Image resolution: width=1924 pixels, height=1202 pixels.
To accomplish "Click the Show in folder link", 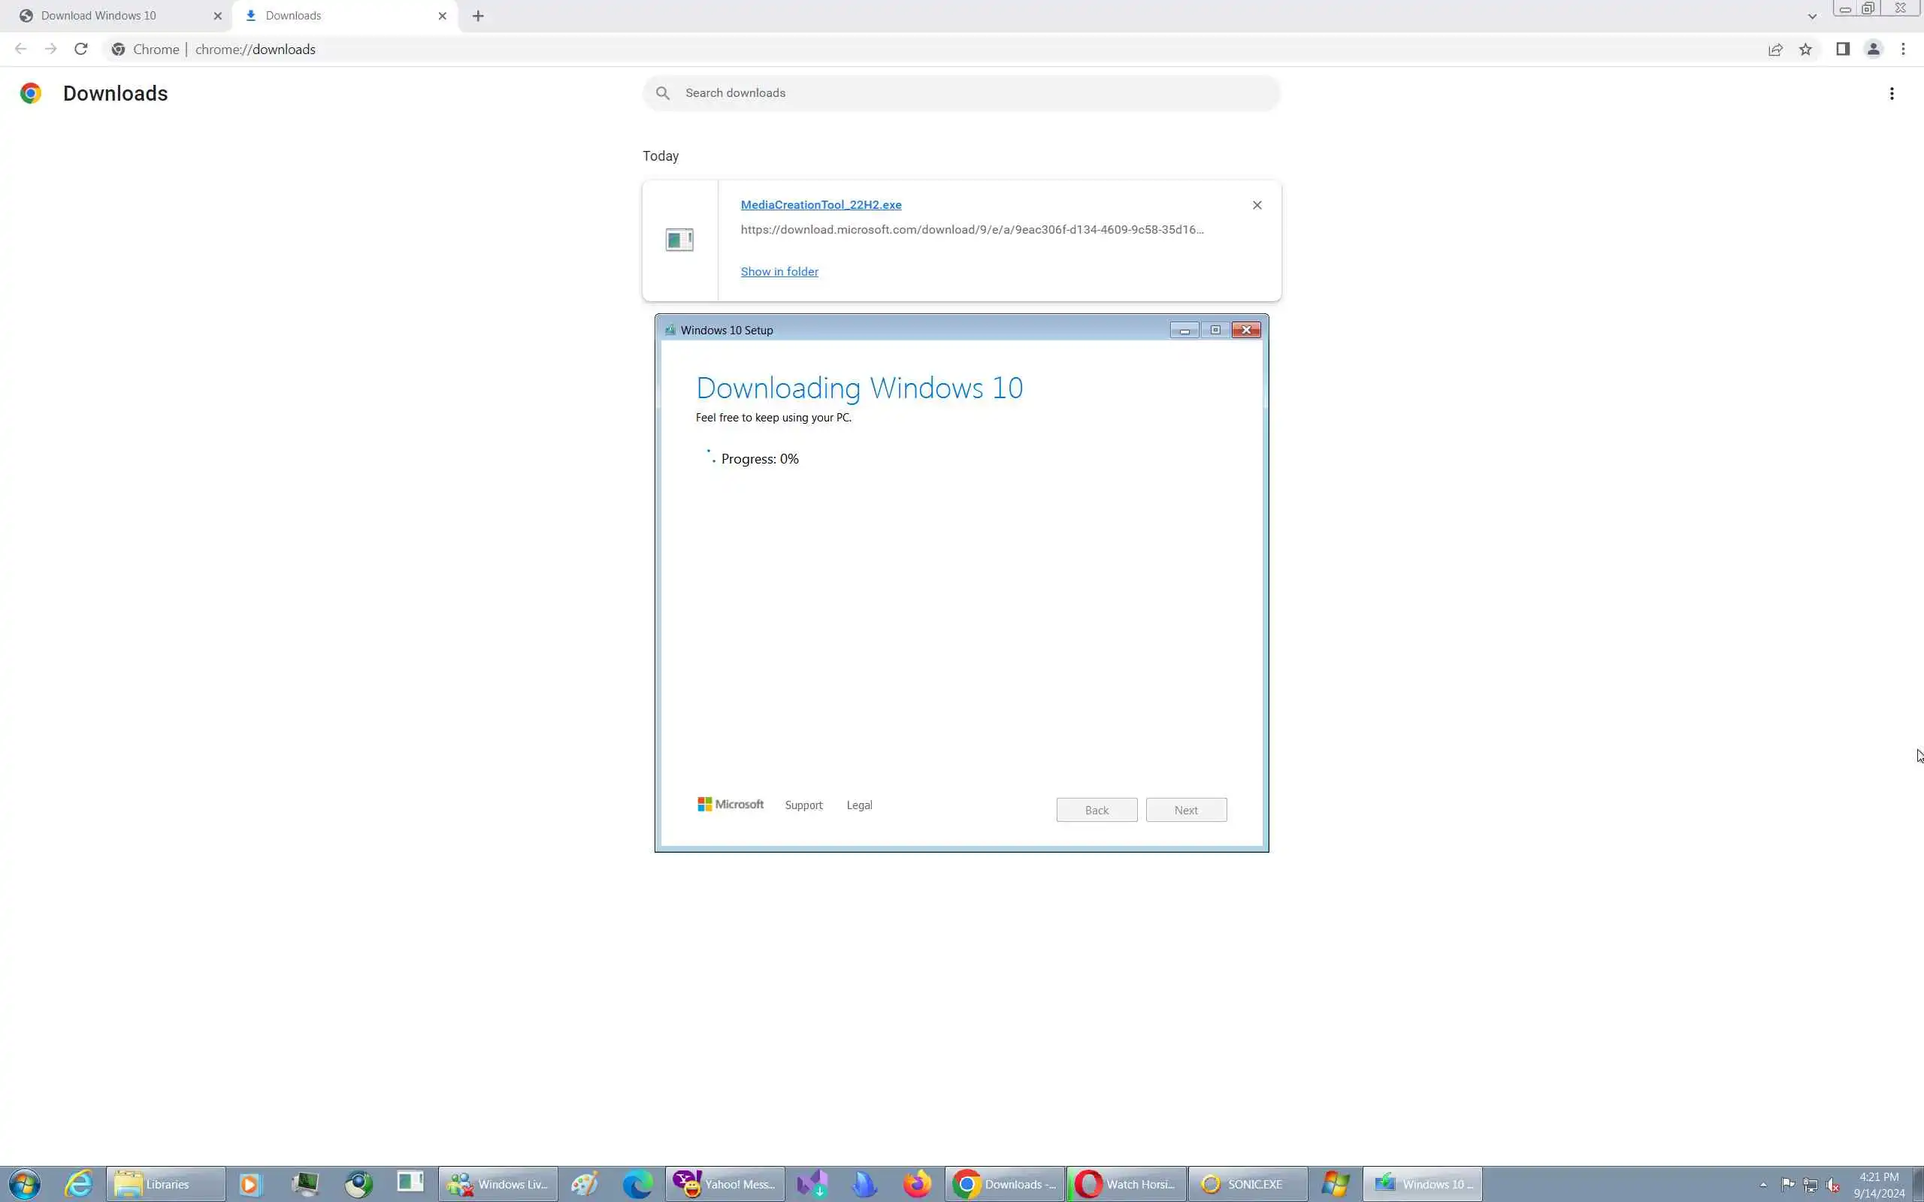I will (779, 272).
